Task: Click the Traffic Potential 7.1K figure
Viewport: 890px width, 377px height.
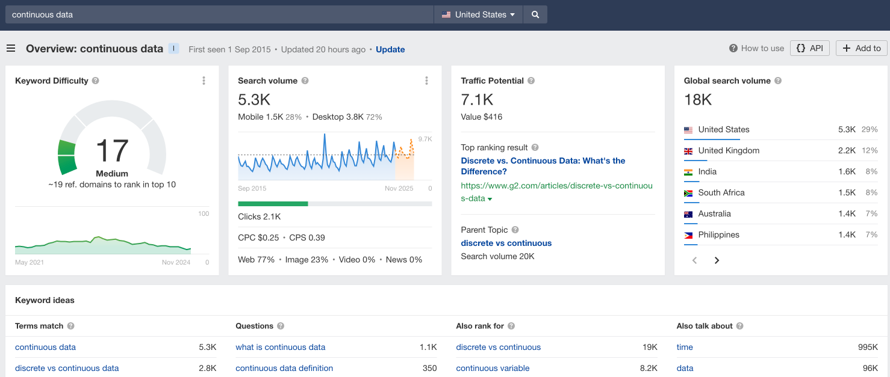Action: click(x=477, y=100)
